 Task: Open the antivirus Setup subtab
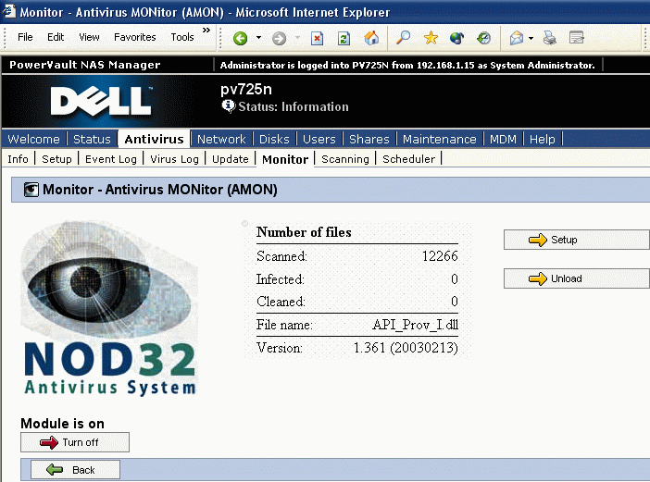[56, 159]
